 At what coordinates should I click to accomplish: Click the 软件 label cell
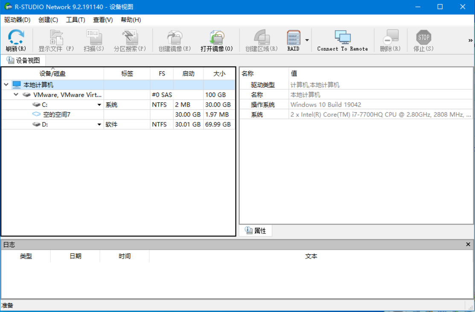(127, 125)
